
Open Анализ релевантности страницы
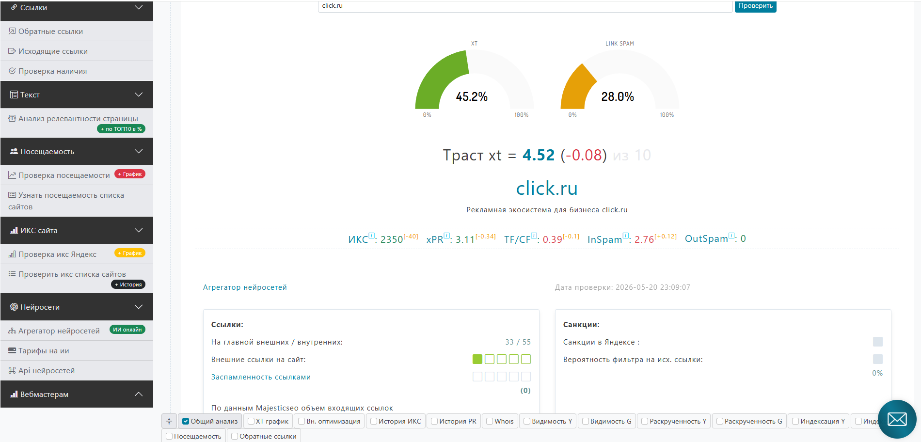coord(77,123)
